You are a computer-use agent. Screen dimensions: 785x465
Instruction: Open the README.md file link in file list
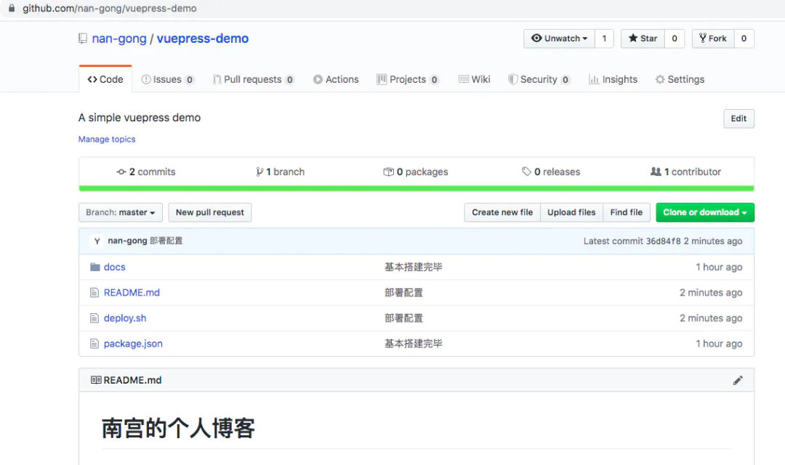pyautogui.click(x=132, y=292)
